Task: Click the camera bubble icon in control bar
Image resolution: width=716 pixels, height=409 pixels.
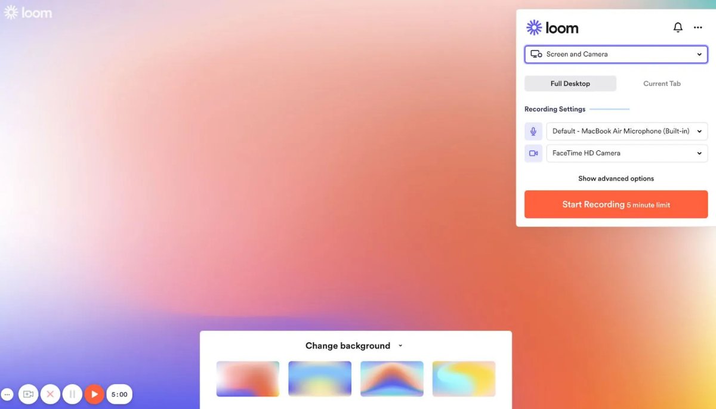Action: point(28,394)
